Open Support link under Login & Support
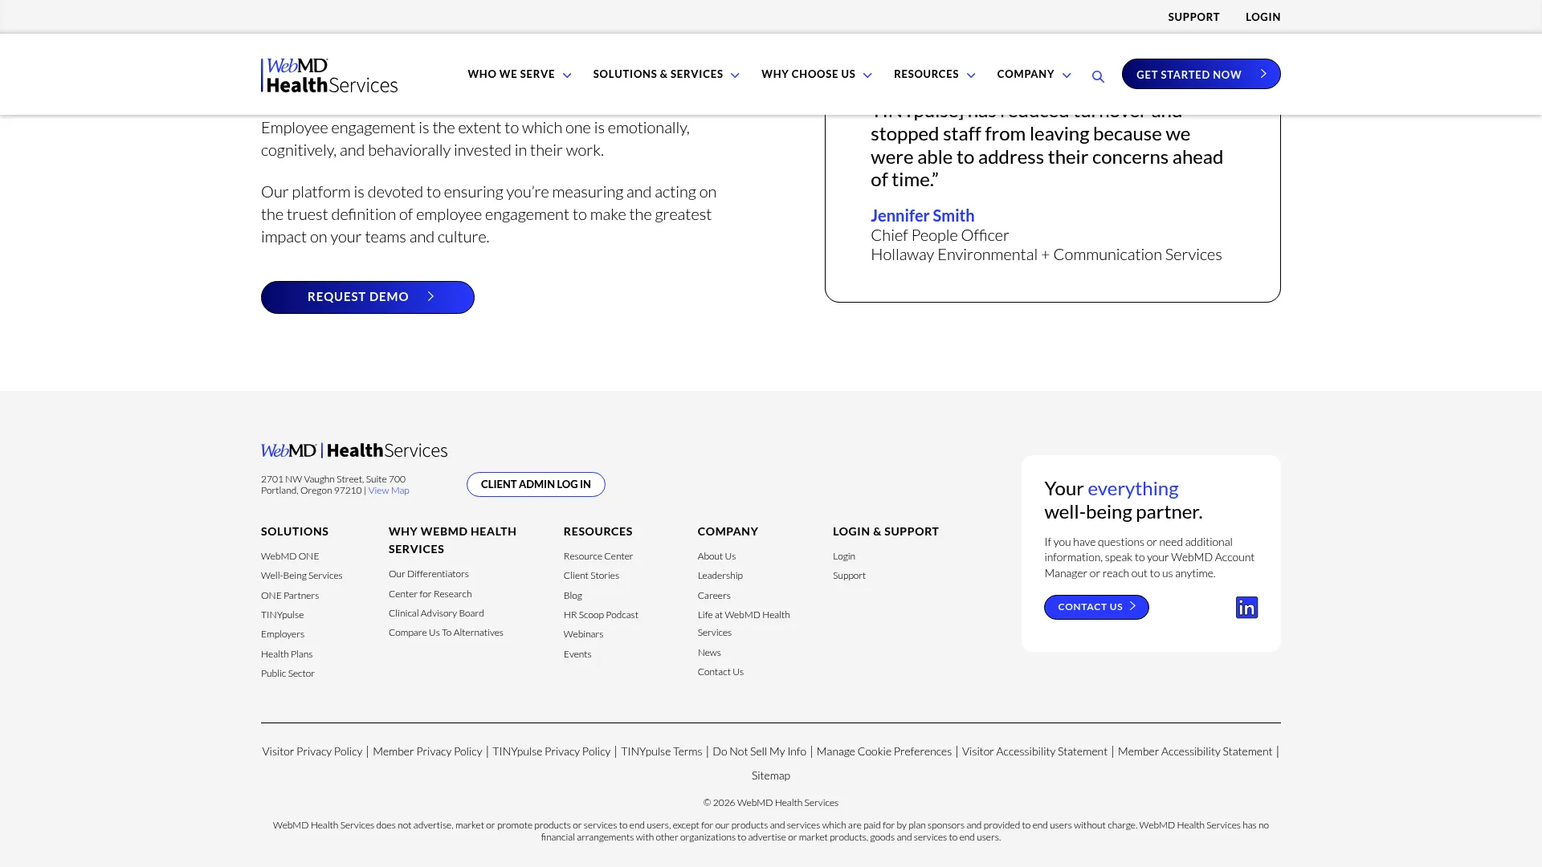Viewport: 1542px width, 867px height. pos(849,576)
